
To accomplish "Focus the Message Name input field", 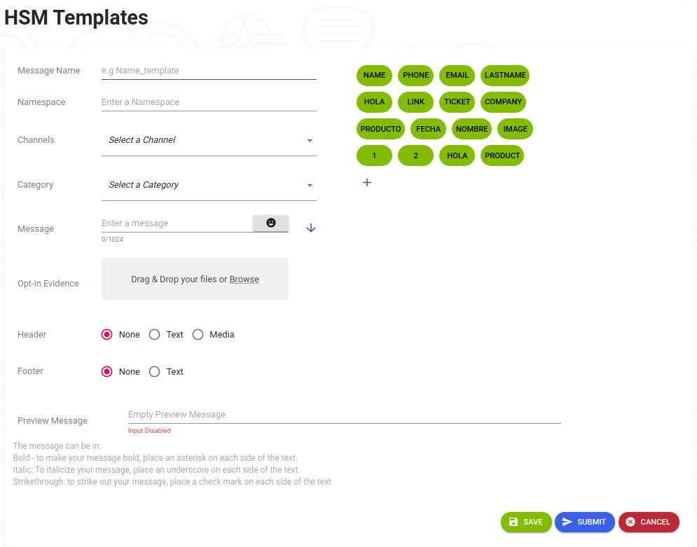I will click(209, 71).
